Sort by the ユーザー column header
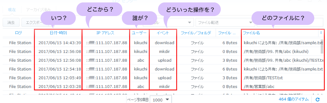The width and height of the screenshot is (327, 103). point(139,33)
